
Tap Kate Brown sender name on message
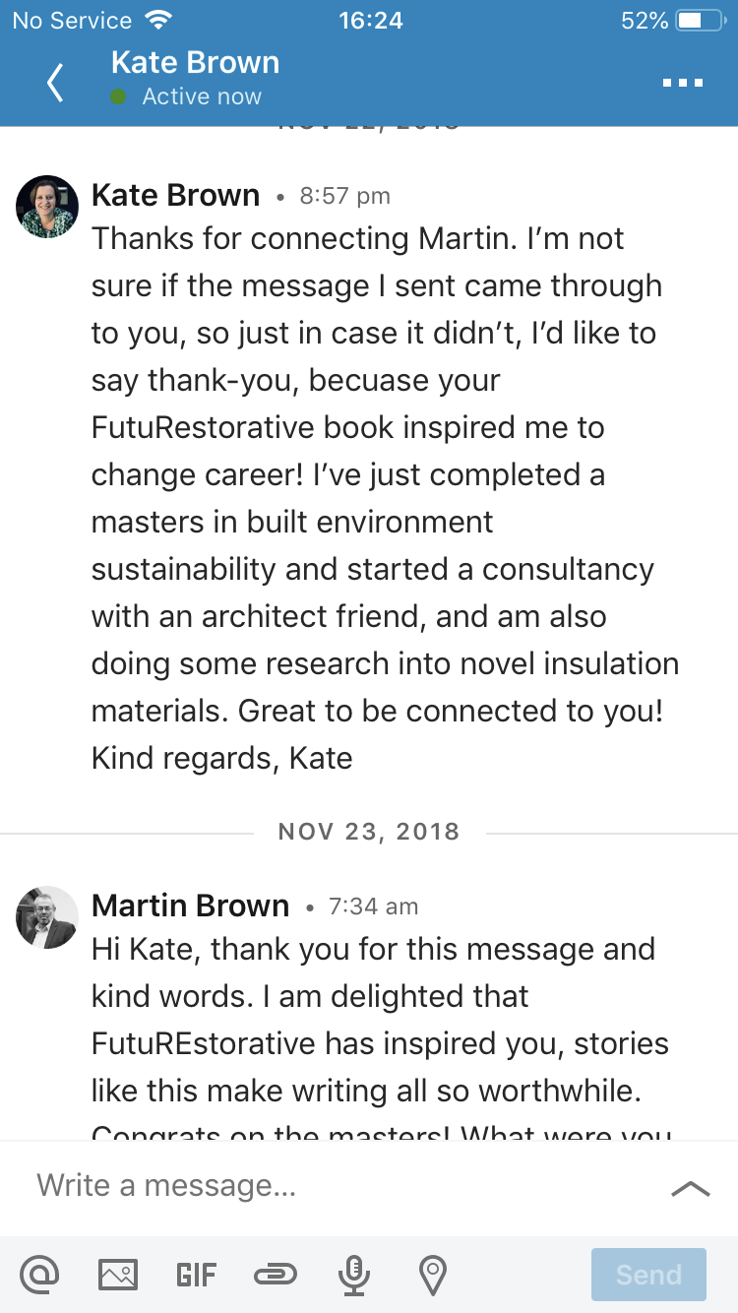[175, 196]
